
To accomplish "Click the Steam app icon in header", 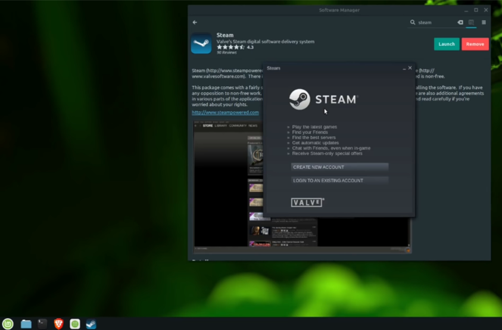I will [201, 43].
